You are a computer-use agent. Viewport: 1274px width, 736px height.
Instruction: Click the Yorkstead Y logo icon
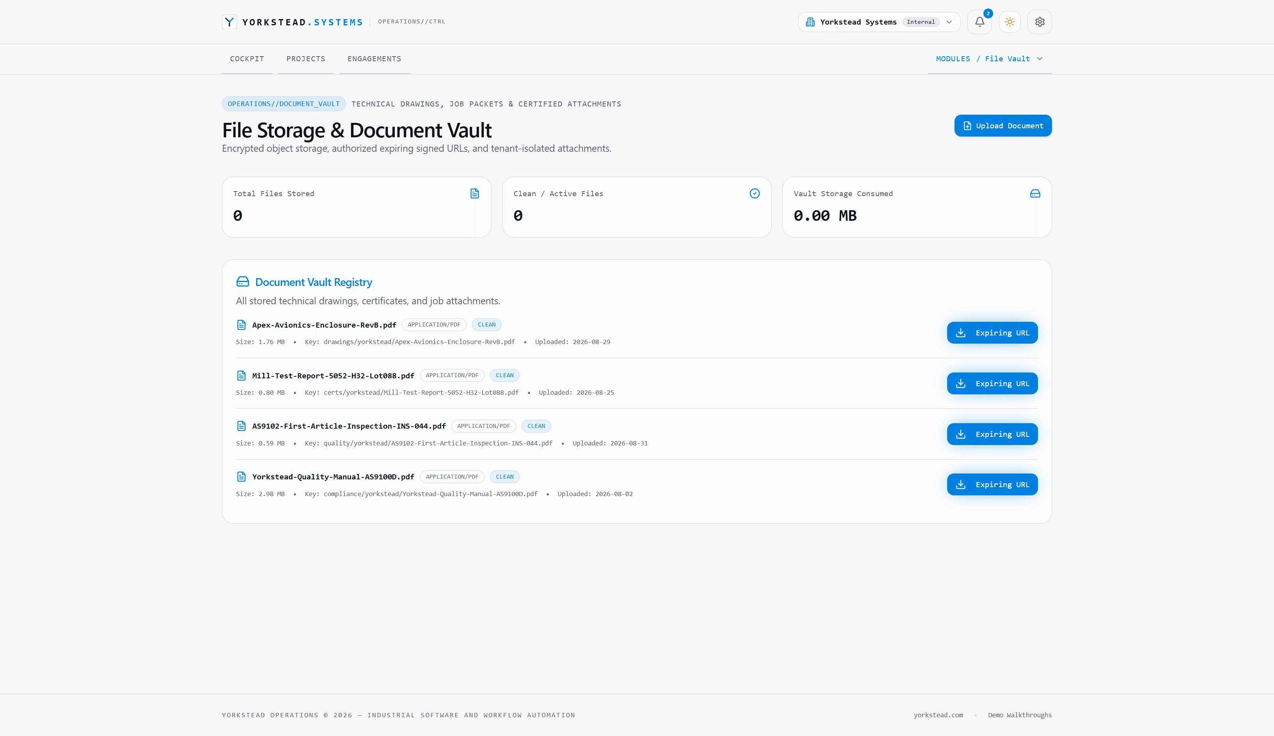[229, 22]
